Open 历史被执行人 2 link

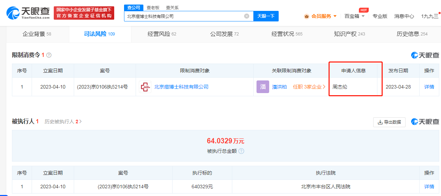click(63, 122)
